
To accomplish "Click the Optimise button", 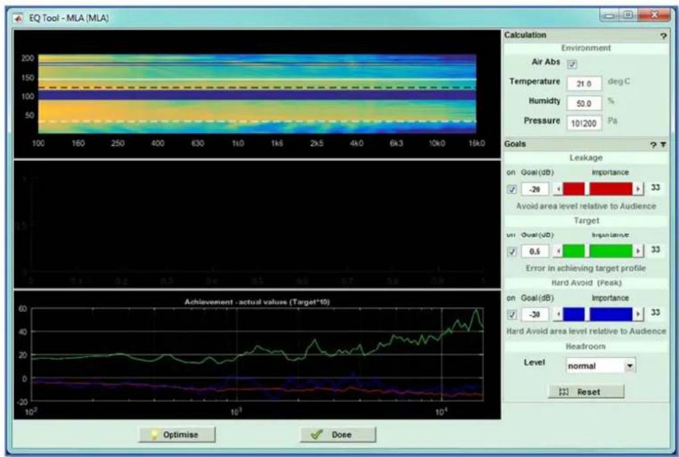I will point(176,434).
